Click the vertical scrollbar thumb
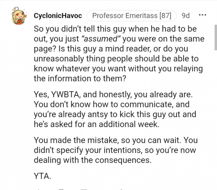This screenshot has width=217, height=190. coord(215,37)
